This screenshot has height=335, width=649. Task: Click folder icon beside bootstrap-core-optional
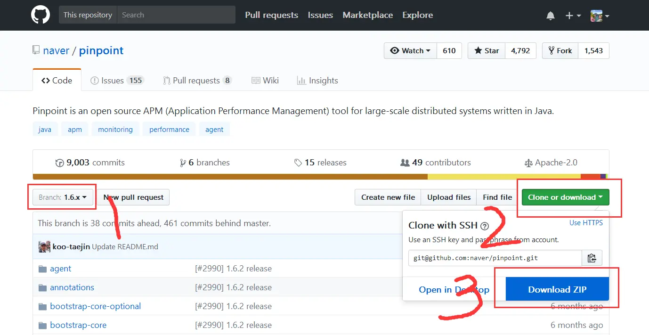(x=42, y=307)
